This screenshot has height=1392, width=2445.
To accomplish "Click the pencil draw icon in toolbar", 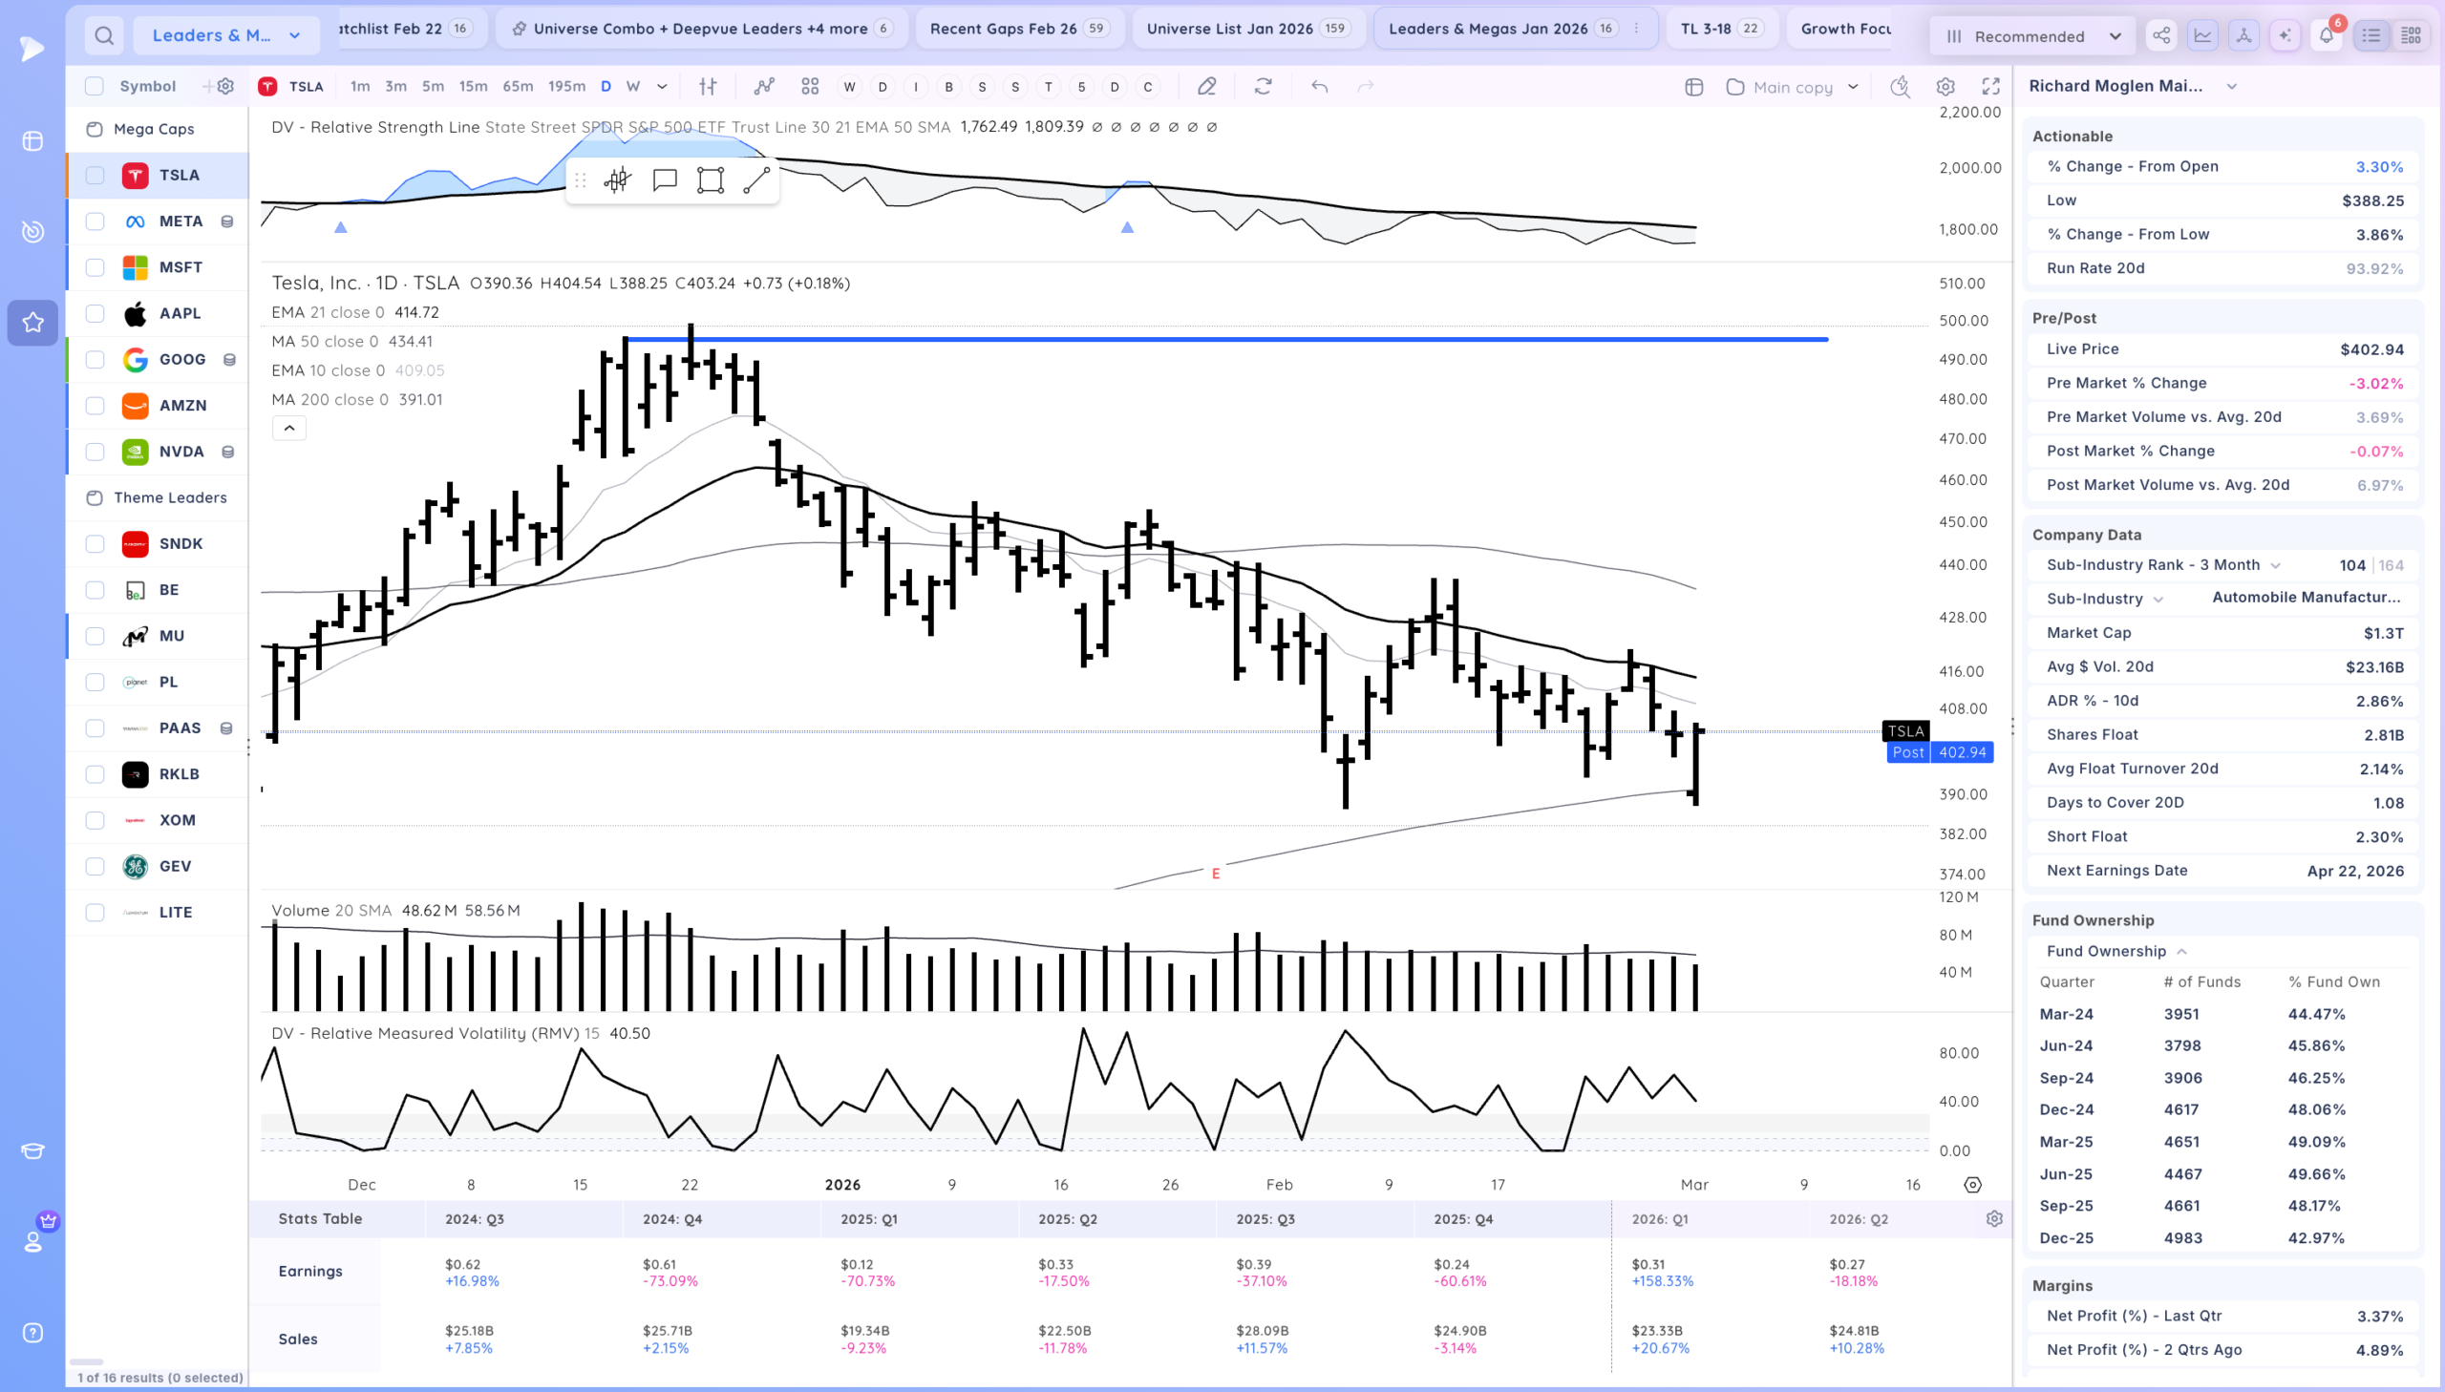I will click(x=1206, y=86).
